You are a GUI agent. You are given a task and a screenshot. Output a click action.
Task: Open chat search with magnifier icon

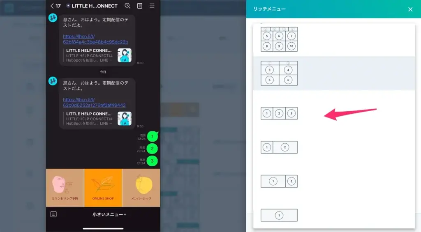coord(127,6)
